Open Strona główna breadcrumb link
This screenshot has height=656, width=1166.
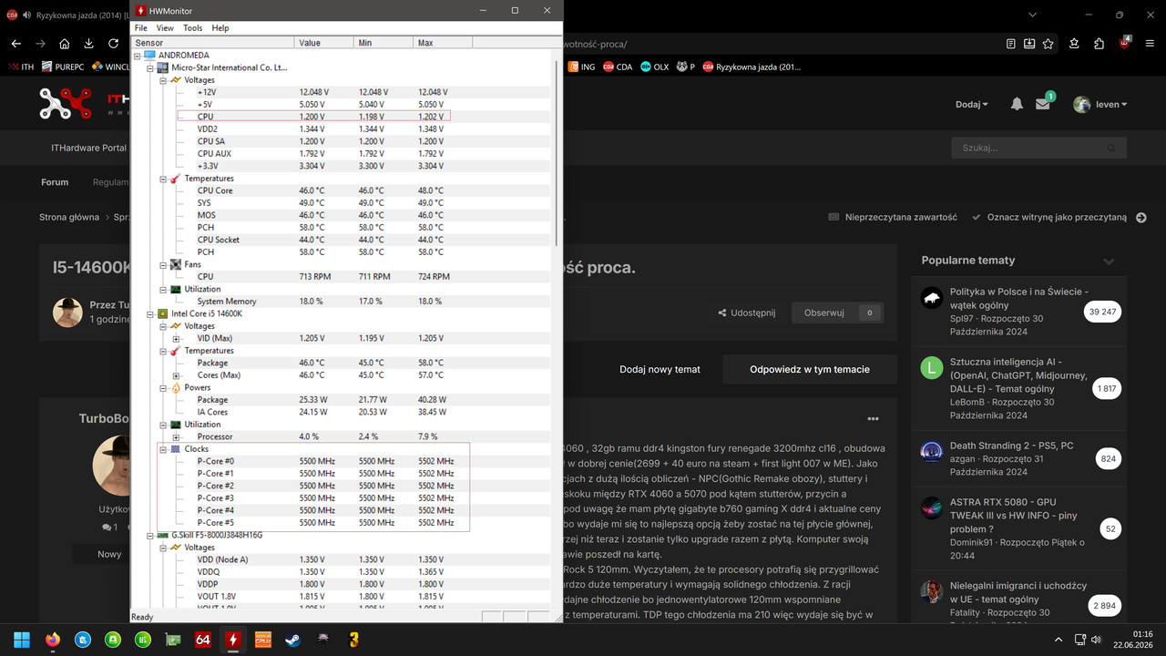coord(69,218)
